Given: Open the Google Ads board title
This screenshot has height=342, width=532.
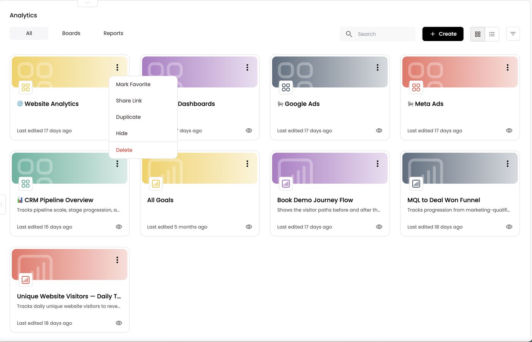Looking at the screenshot, I should coord(302,104).
